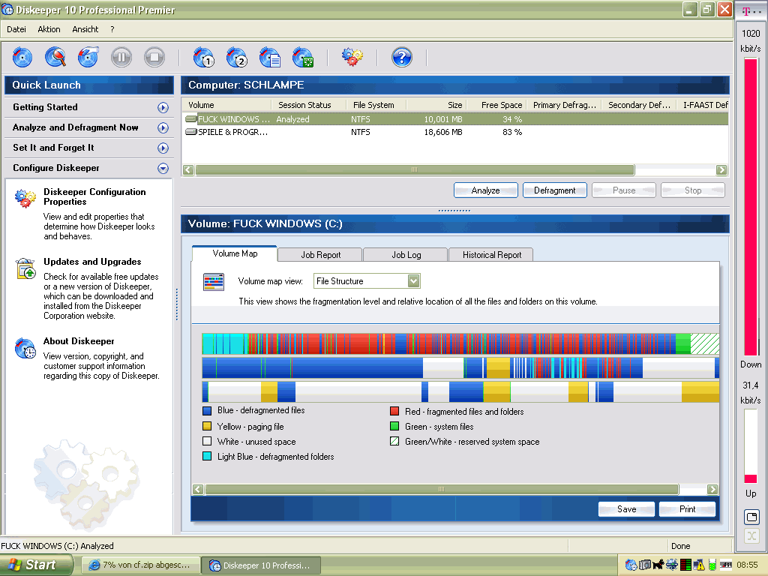768x576 pixels.
Task: Switch to the Historical Report tab
Action: [x=492, y=255]
